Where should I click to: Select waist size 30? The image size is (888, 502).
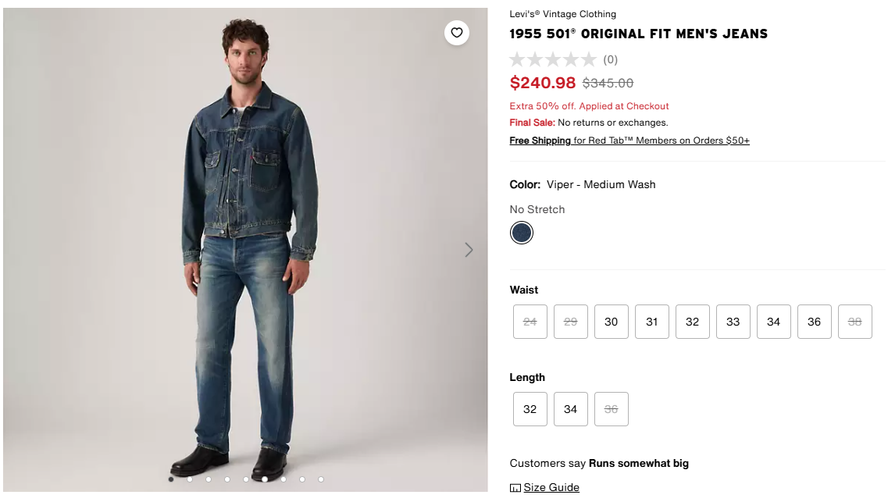pos(612,322)
